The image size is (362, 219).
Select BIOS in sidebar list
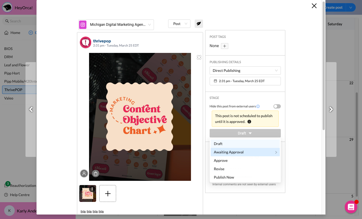point(8,49)
